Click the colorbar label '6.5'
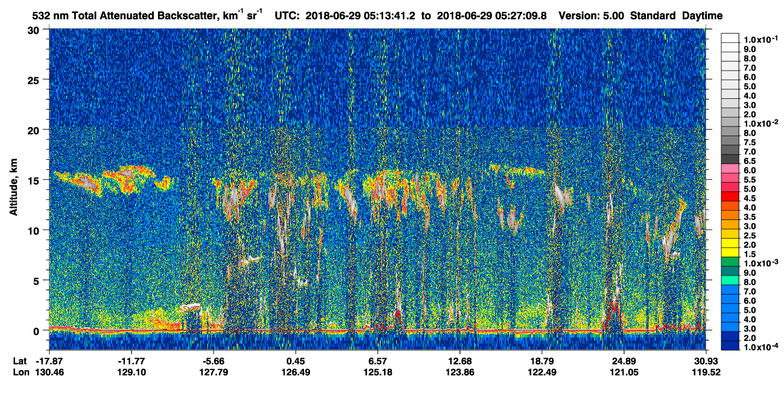Viewport: 784px width, 402px height. (750, 162)
